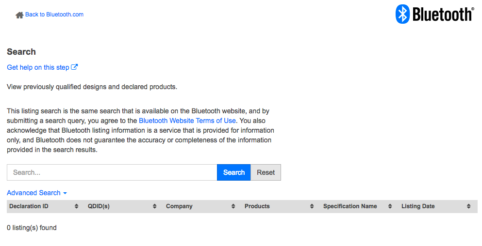Open the Bluetooth Website Terms of Use link
482x246 pixels.
click(187, 121)
